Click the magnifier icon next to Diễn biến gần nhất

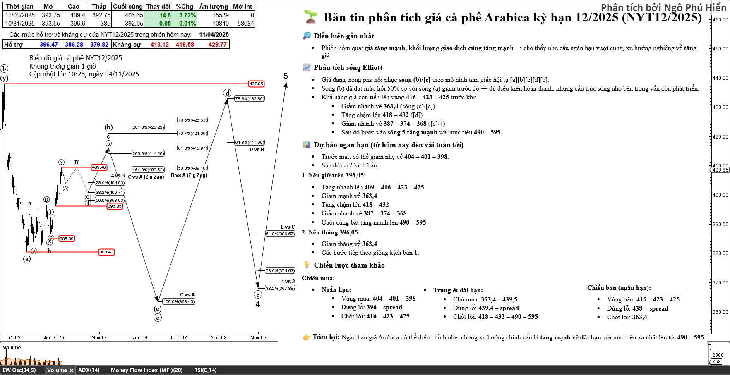click(307, 36)
